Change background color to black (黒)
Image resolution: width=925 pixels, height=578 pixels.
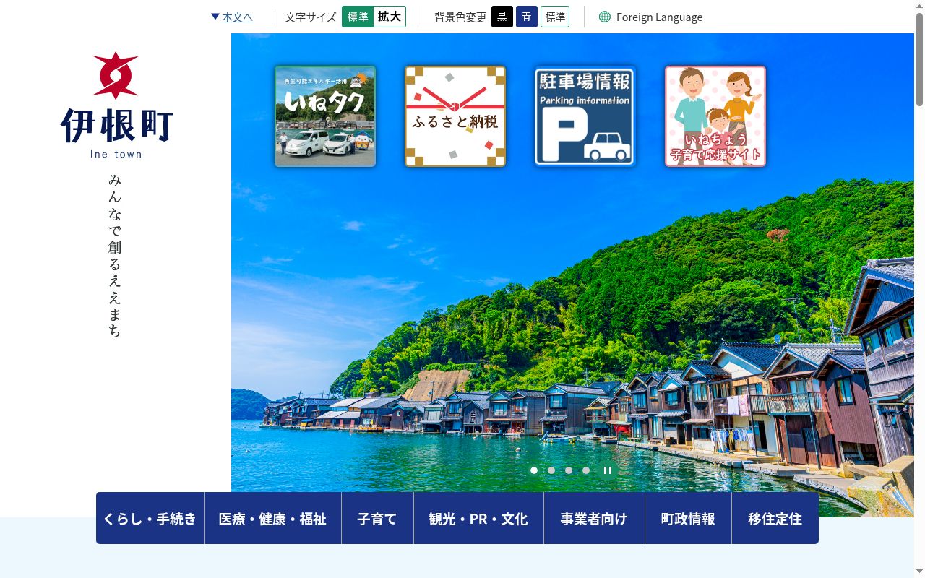[502, 17]
